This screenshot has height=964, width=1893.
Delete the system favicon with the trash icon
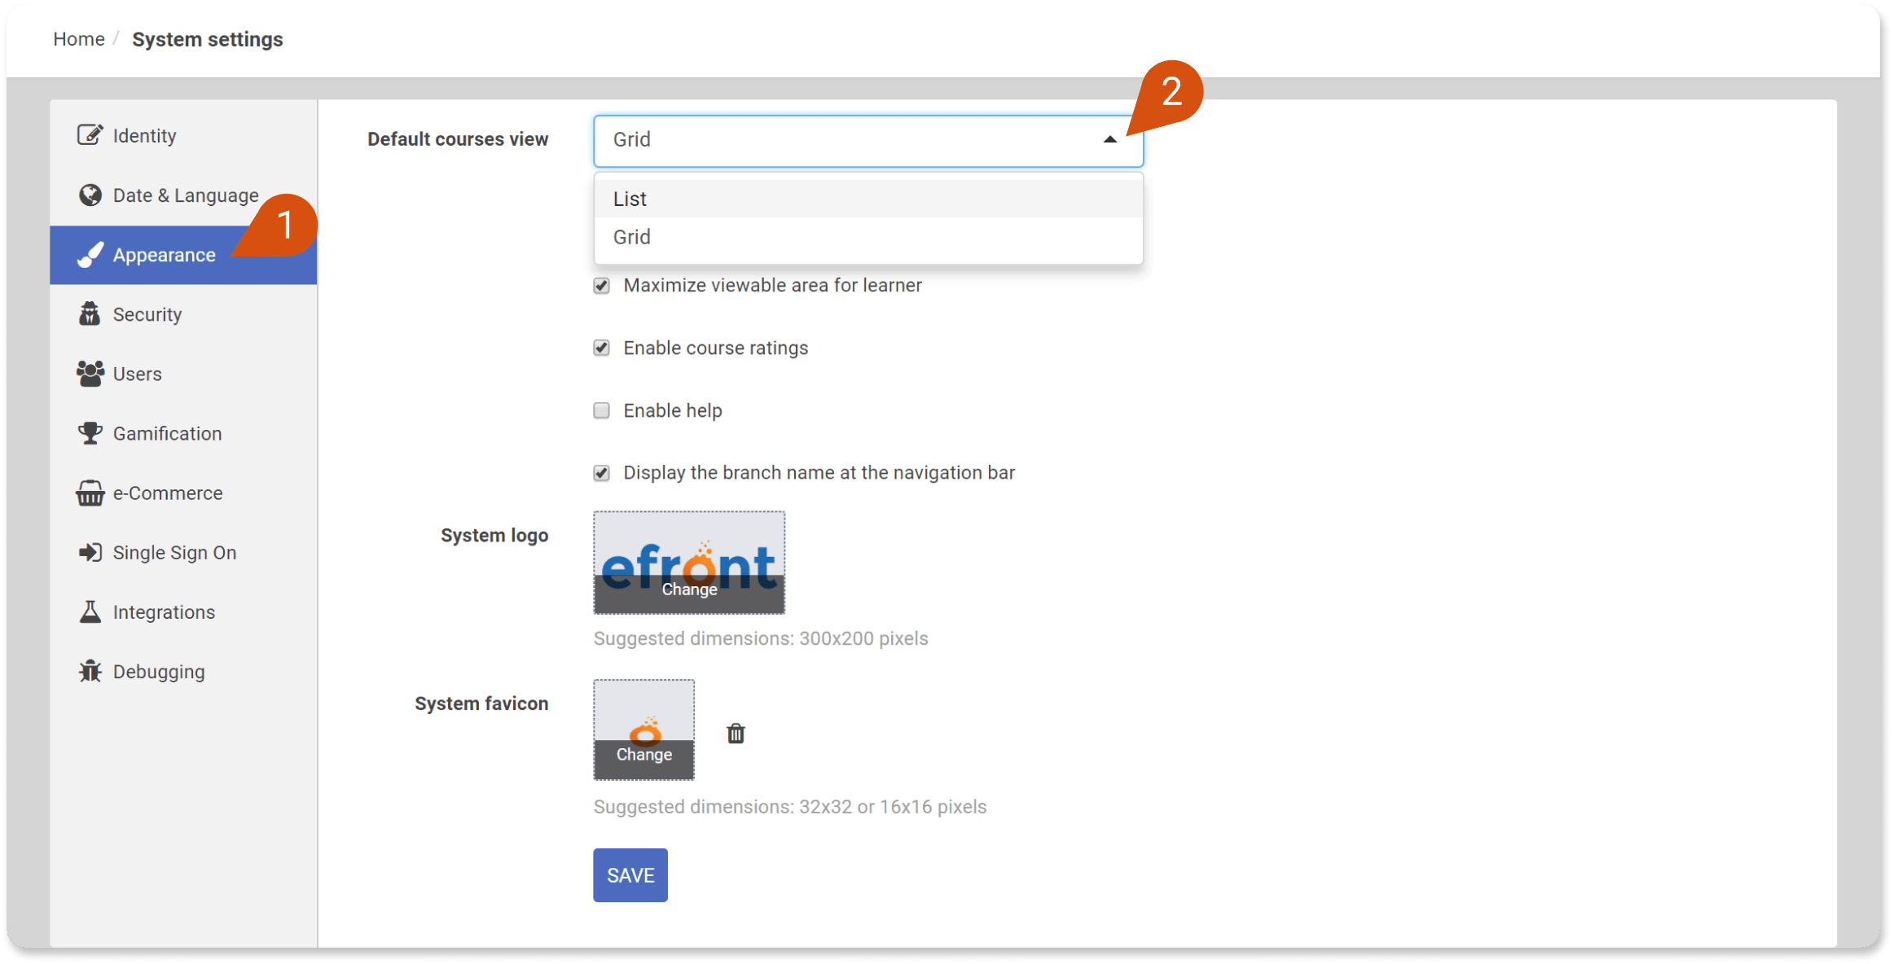point(736,734)
